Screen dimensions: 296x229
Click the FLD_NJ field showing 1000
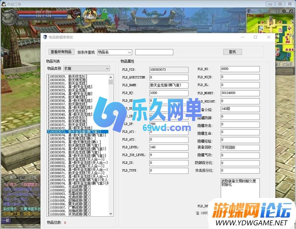169,93
